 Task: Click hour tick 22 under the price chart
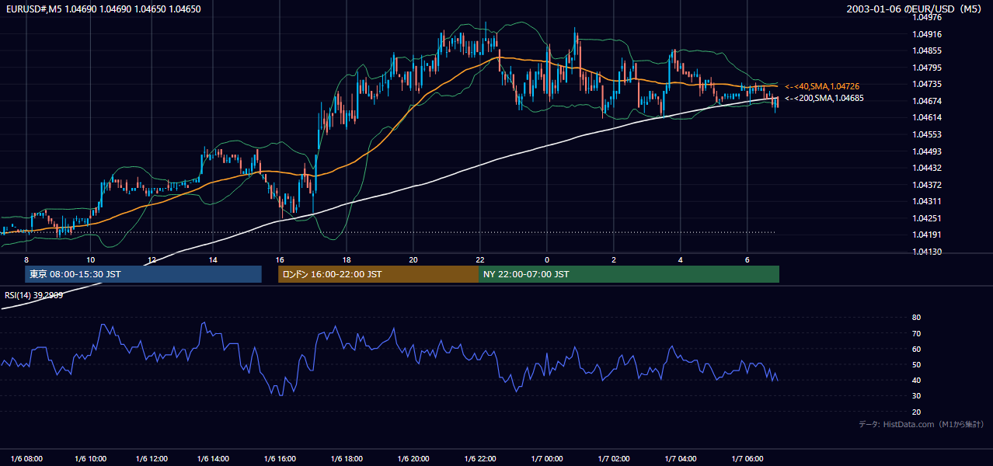480,259
